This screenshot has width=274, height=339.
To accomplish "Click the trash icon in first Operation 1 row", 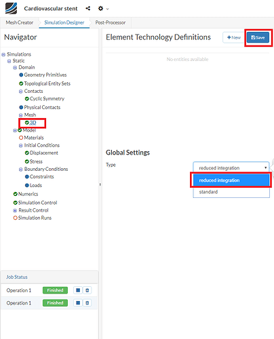I will coord(87,290).
